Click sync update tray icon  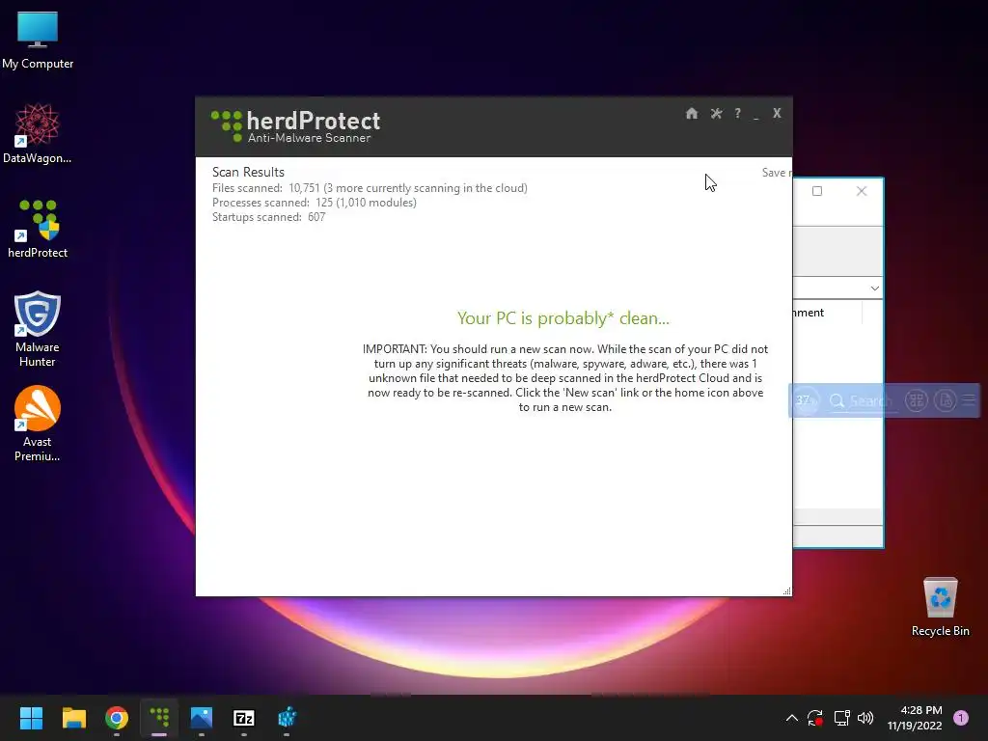[815, 718]
